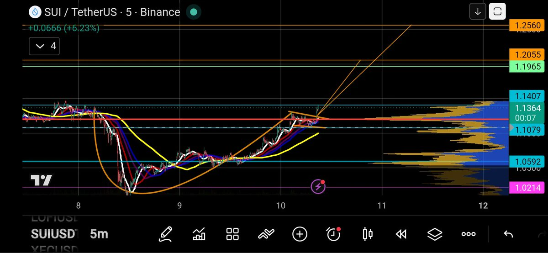Click the 9 time axis label

pyautogui.click(x=179, y=206)
